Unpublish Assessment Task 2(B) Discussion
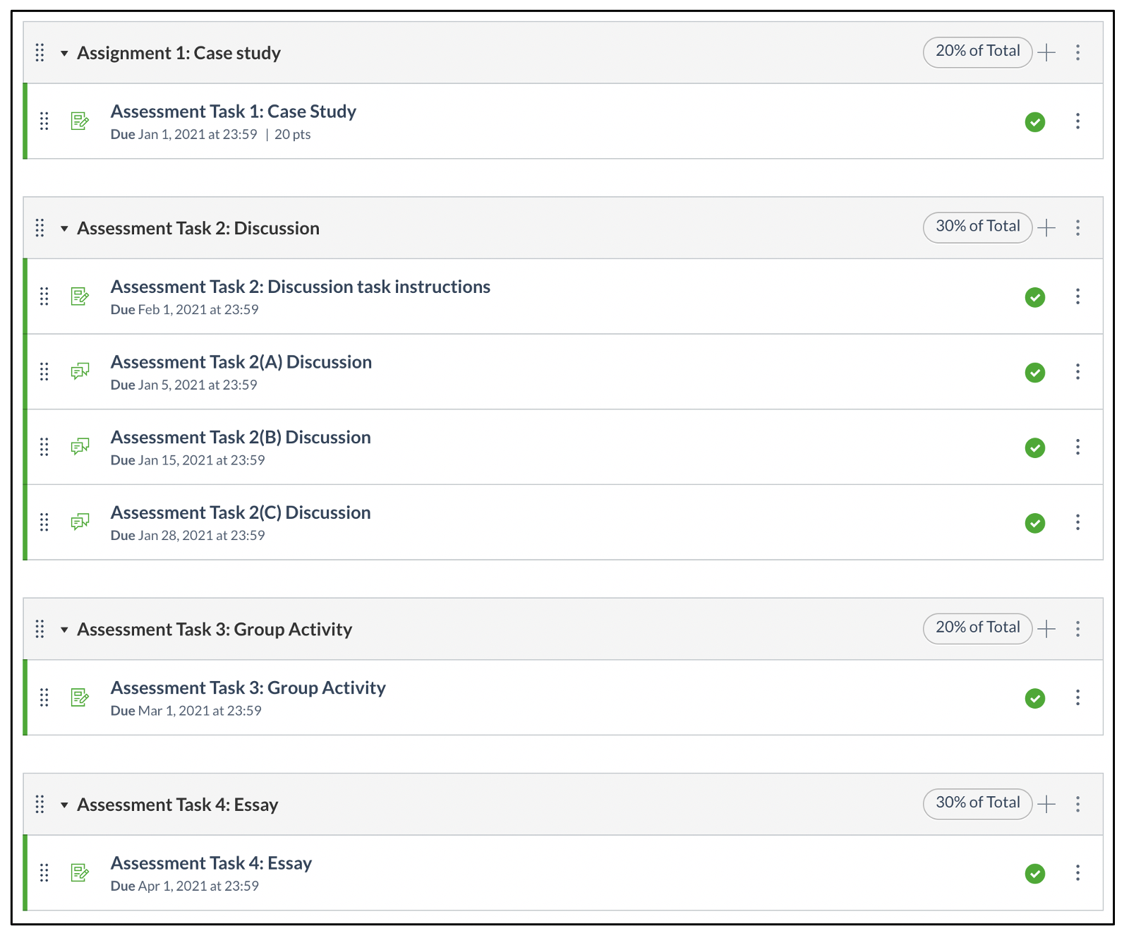Image resolution: width=1129 pixels, height=943 pixels. coord(1035,448)
